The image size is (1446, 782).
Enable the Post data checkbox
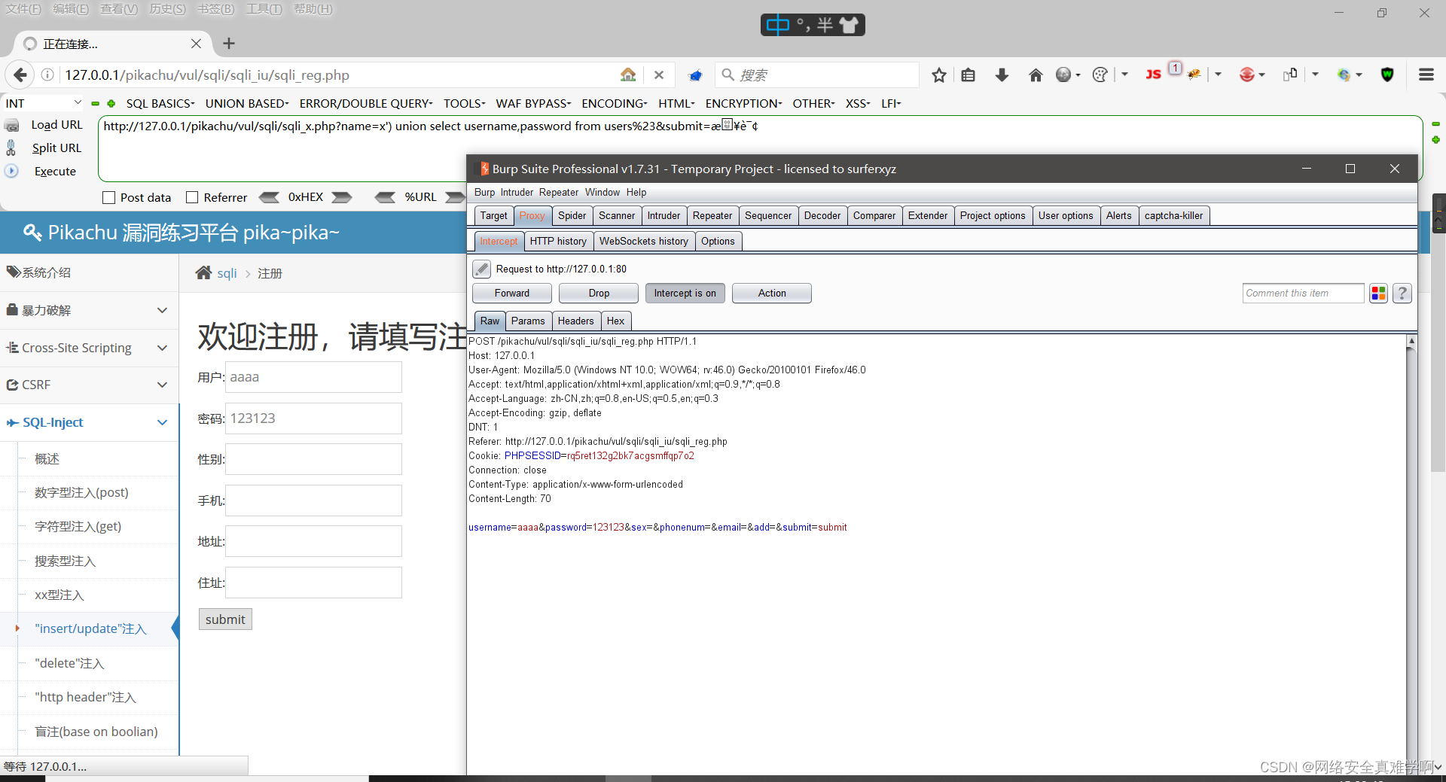[x=109, y=197]
